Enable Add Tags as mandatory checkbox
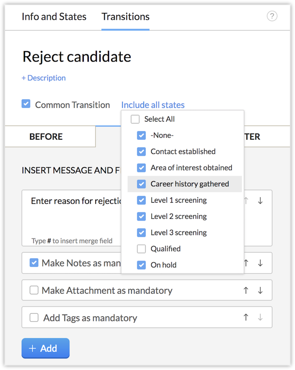This screenshot has width=295, height=370. pyautogui.click(x=34, y=318)
